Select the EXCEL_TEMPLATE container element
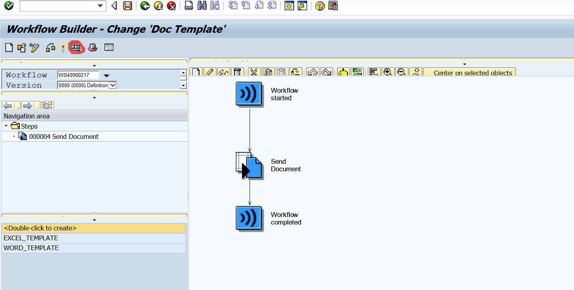 [x=31, y=238]
